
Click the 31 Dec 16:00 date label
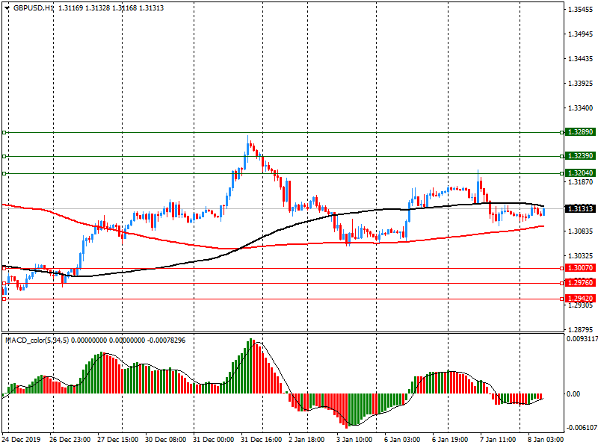[x=261, y=441]
